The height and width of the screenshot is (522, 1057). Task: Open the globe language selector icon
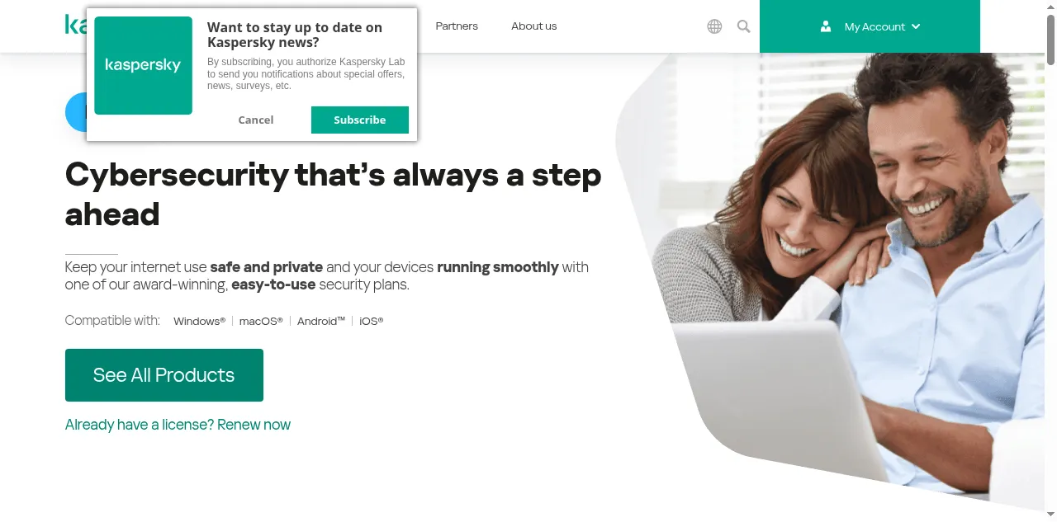click(x=714, y=26)
